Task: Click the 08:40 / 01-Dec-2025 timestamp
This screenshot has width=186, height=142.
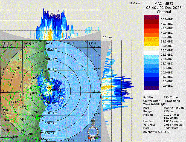Action: [164, 8]
